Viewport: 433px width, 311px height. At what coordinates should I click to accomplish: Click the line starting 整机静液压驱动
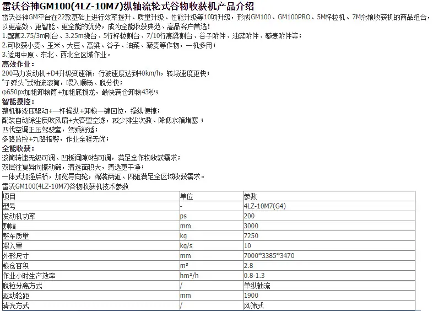click(x=81, y=111)
